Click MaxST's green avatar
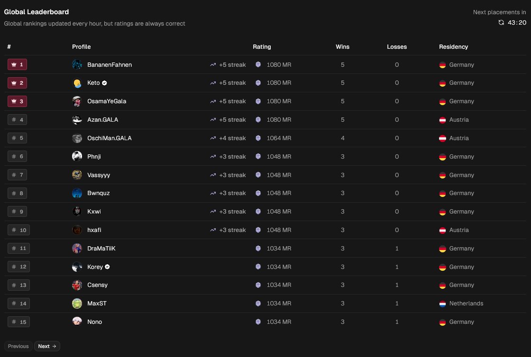 coord(77,303)
